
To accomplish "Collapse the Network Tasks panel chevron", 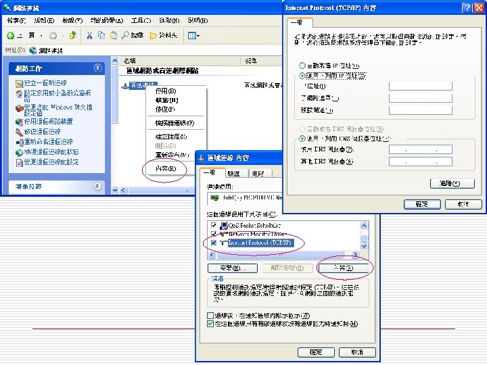I will pyautogui.click(x=97, y=68).
